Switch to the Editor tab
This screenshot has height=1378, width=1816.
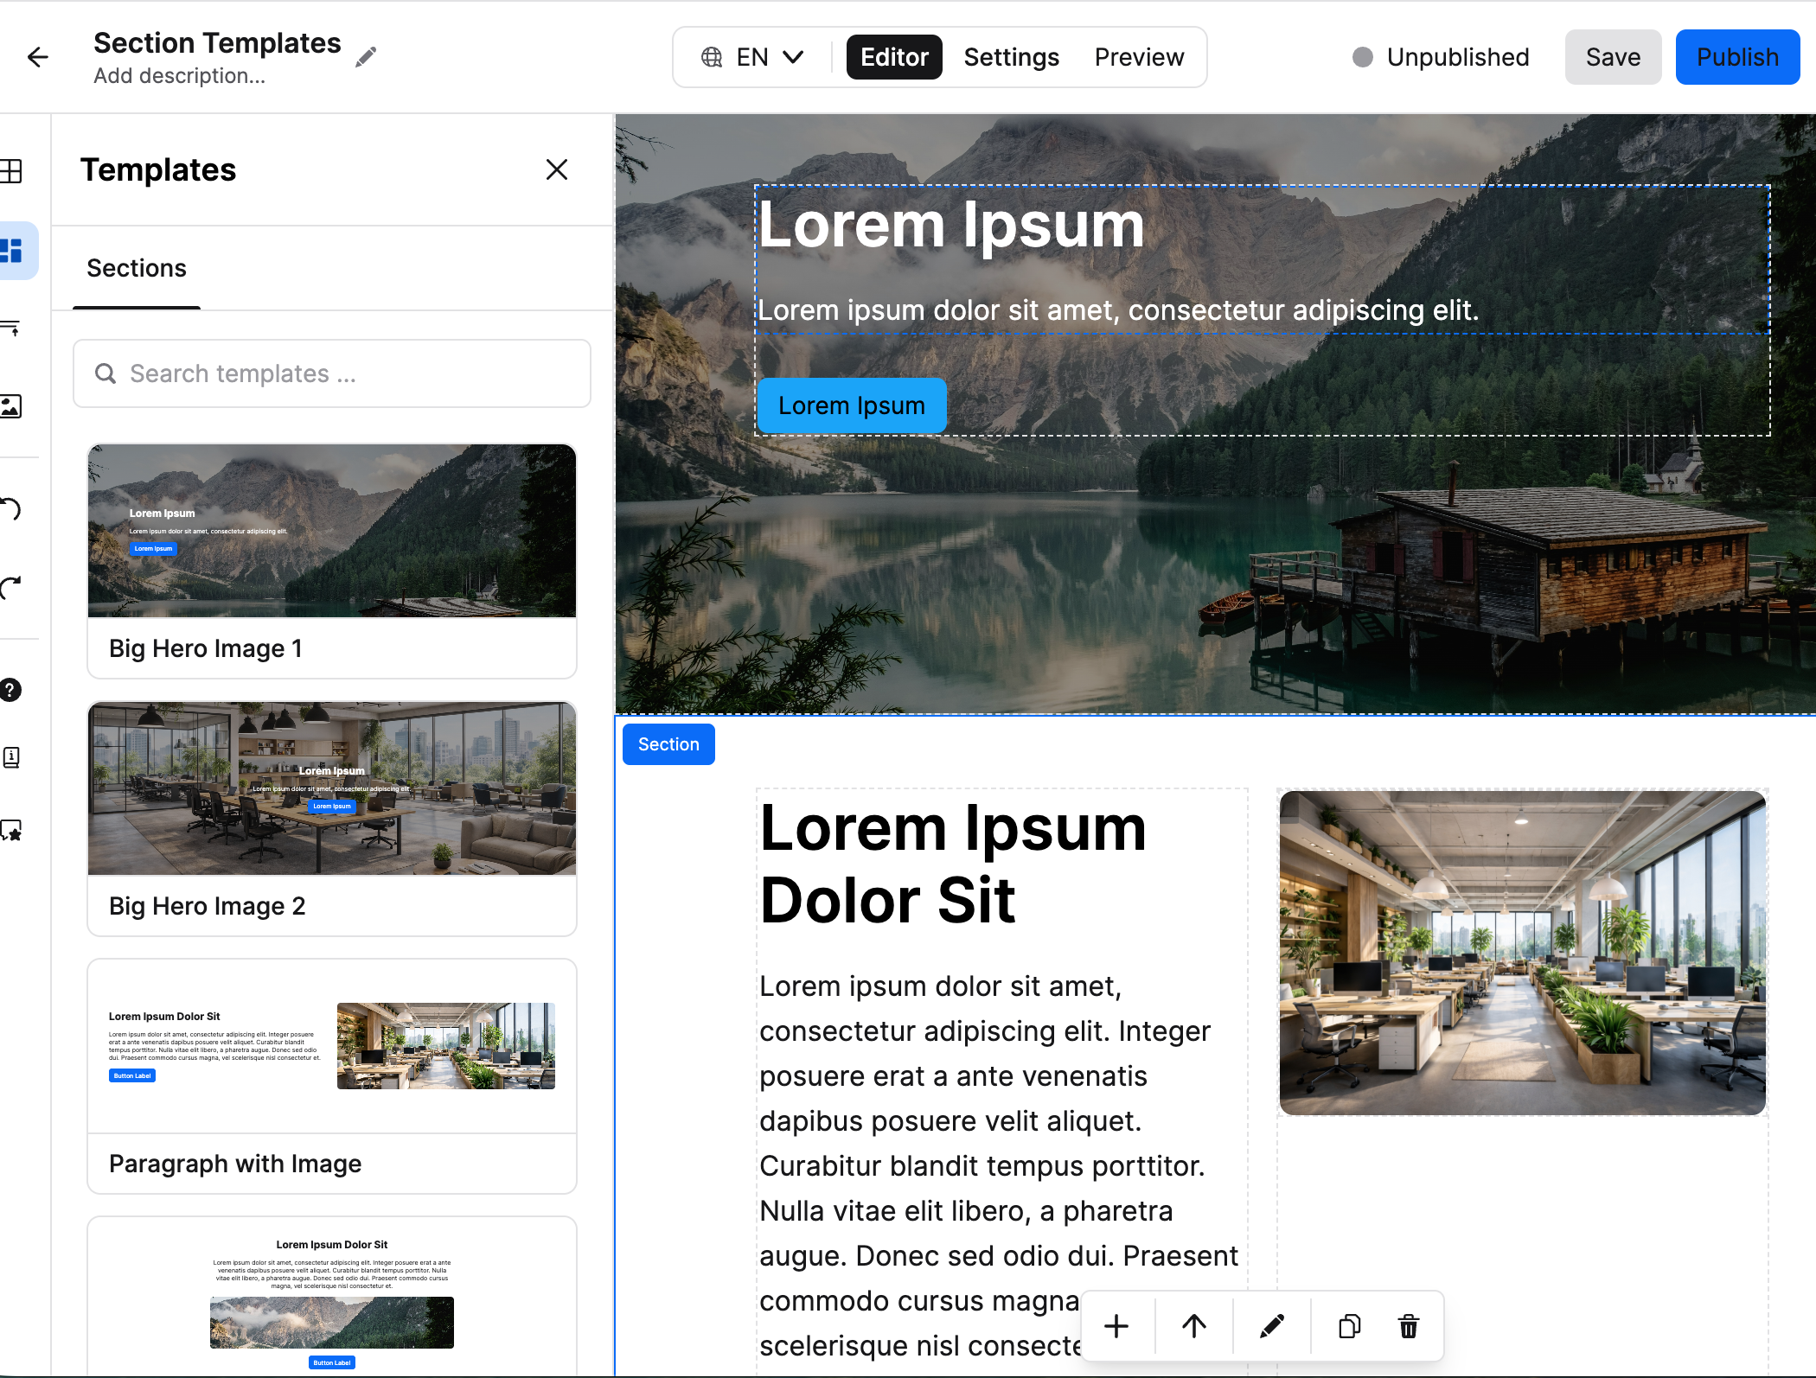(894, 57)
